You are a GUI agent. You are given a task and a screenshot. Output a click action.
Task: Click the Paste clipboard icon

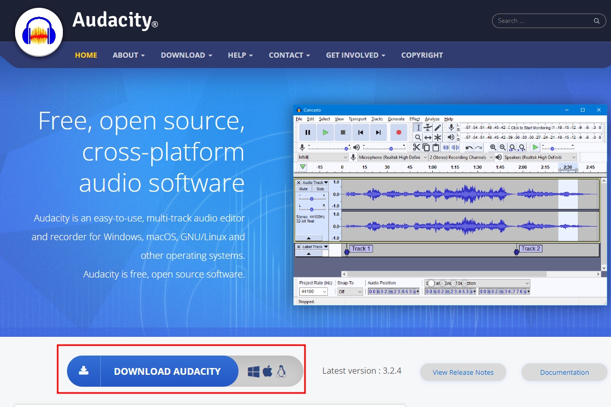coord(435,148)
